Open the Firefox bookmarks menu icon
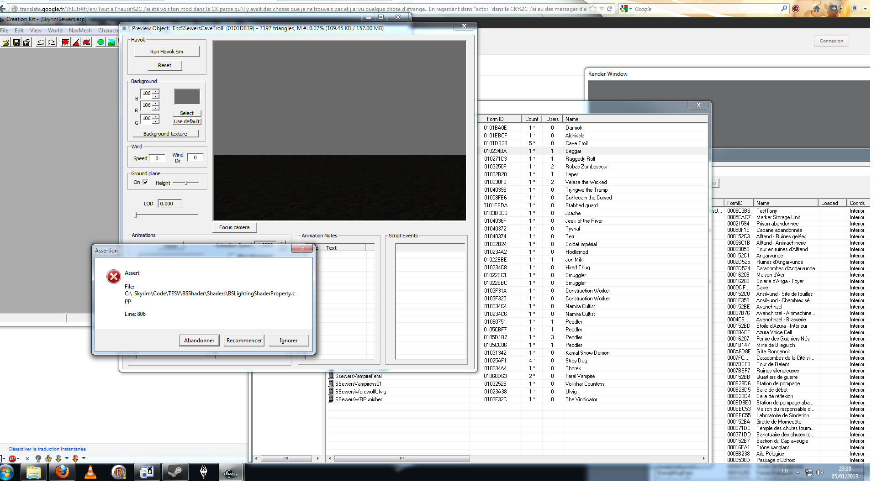877x493 pixels. [833, 9]
